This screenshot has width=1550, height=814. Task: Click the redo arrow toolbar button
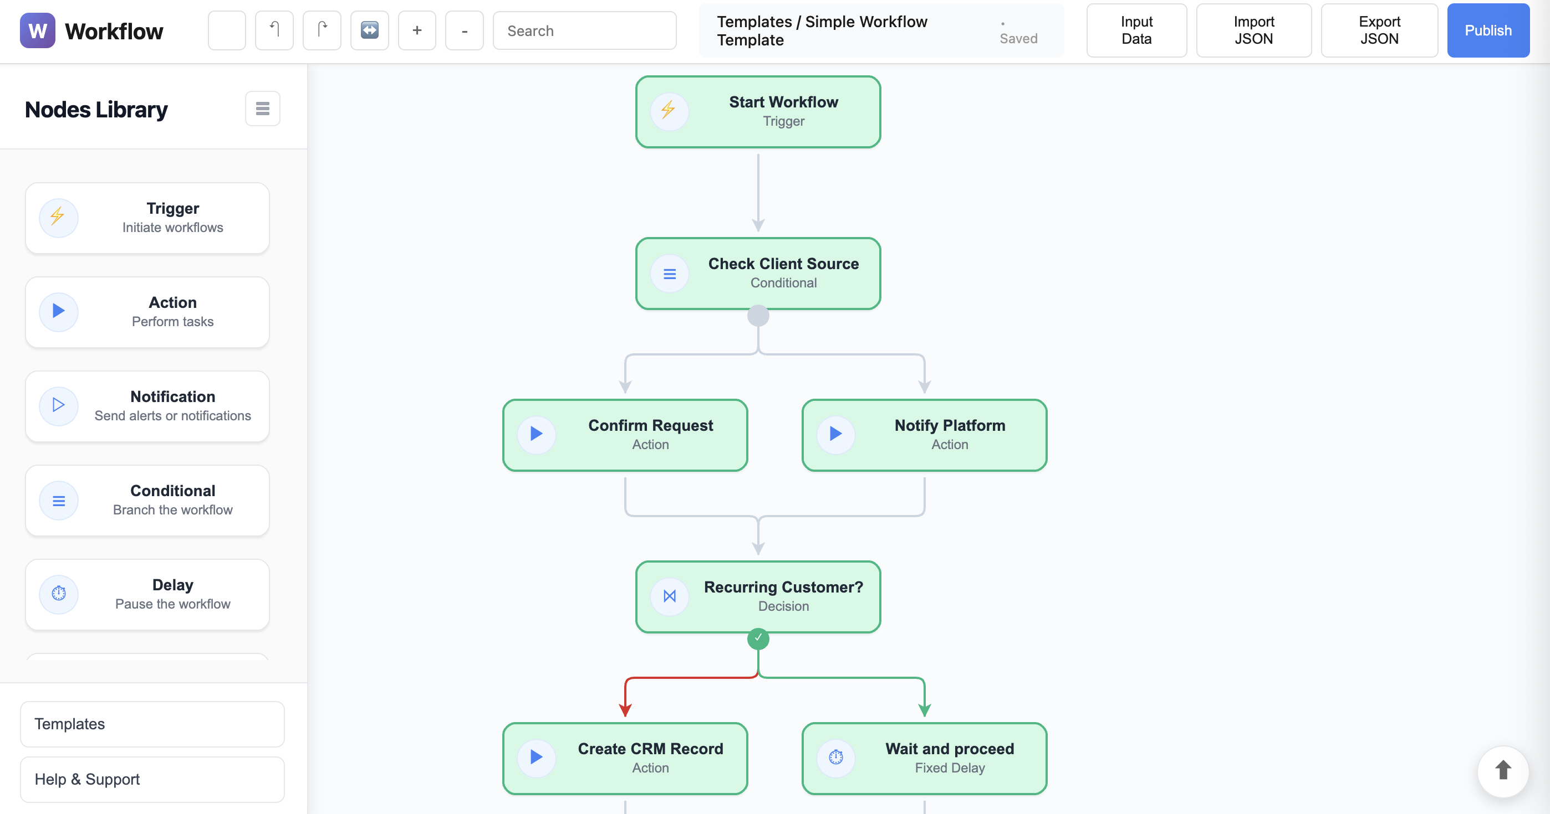pos(322,30)
